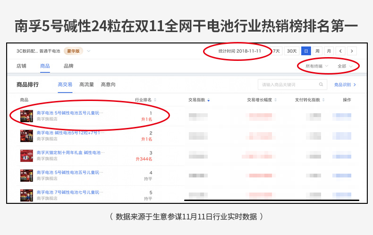The height and width of the screenshot is (235, 373).
Task: Select the 高流量 ranking tab
Action: click(86, 84)
